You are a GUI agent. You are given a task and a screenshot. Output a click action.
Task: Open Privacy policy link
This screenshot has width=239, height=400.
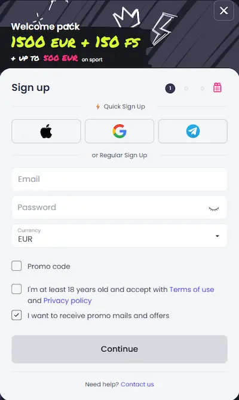point(68,301)
